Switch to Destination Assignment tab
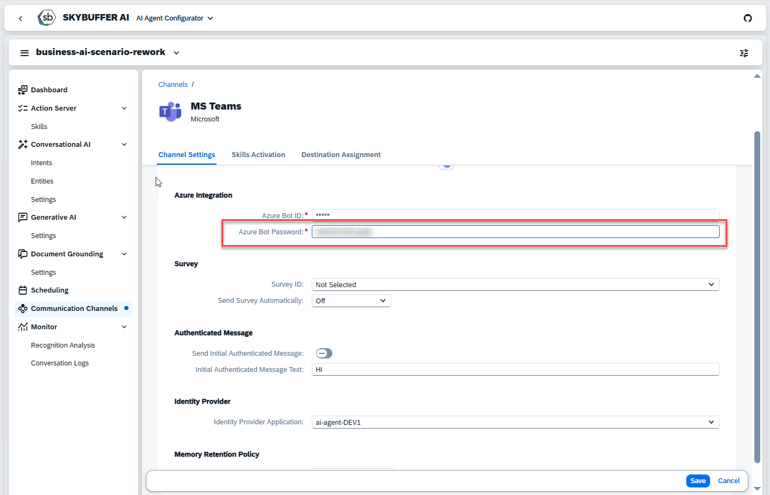The height and width of the screenshot is (495, 770). point(341,154)
